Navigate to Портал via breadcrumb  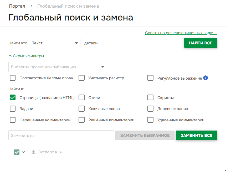point(17,6)
